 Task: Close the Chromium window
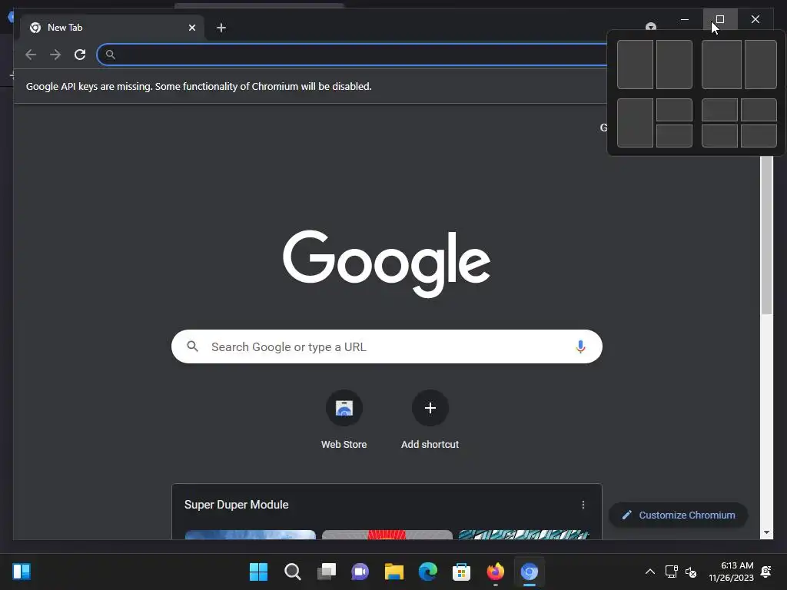pos(755,19)
